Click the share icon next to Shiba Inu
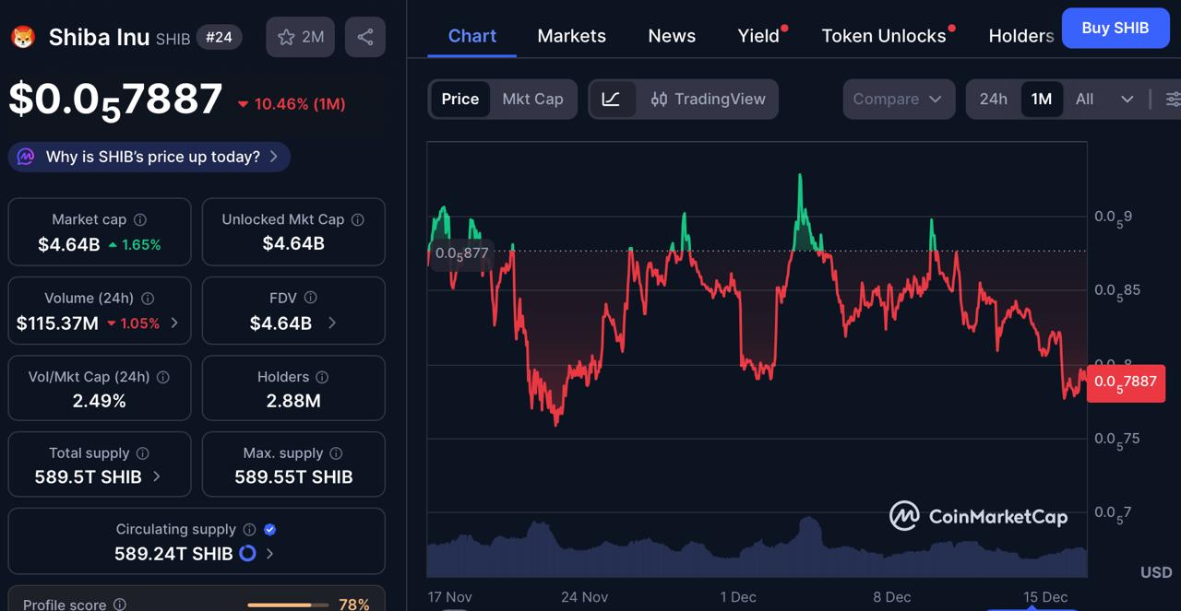Viewport: 1181px width, 611px height. click(x=365, y=36)
